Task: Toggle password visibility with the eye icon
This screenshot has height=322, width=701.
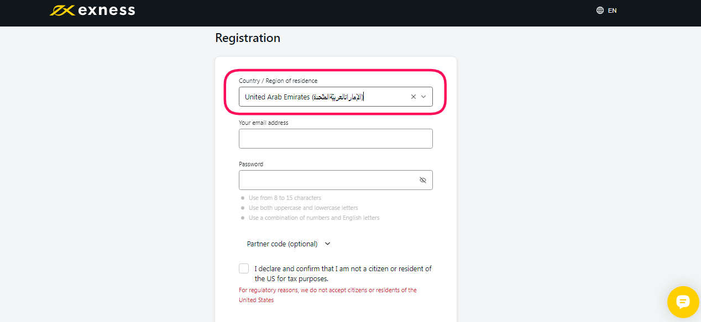Action: (x=423, y=180)
